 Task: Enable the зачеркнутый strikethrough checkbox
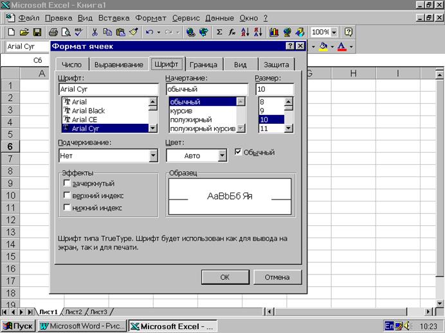[x=67, y=184]
